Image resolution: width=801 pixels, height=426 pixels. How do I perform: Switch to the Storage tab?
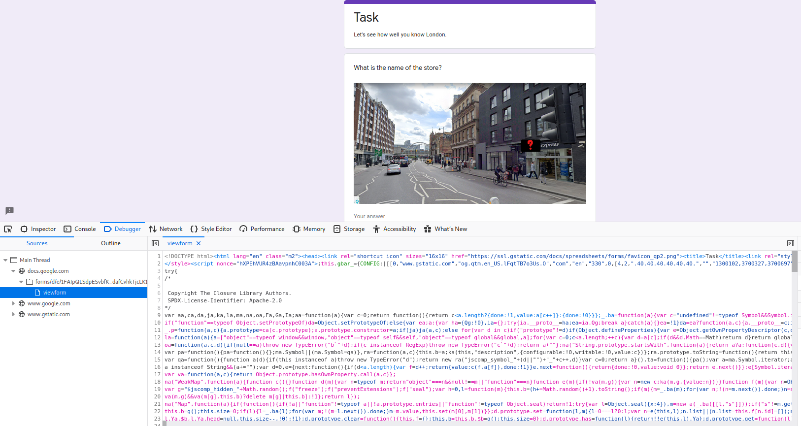[x=349, y=229]
